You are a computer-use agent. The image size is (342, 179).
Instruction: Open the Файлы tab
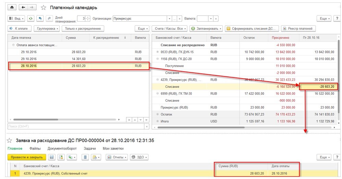pyautogui.click(x=35, y=148)
